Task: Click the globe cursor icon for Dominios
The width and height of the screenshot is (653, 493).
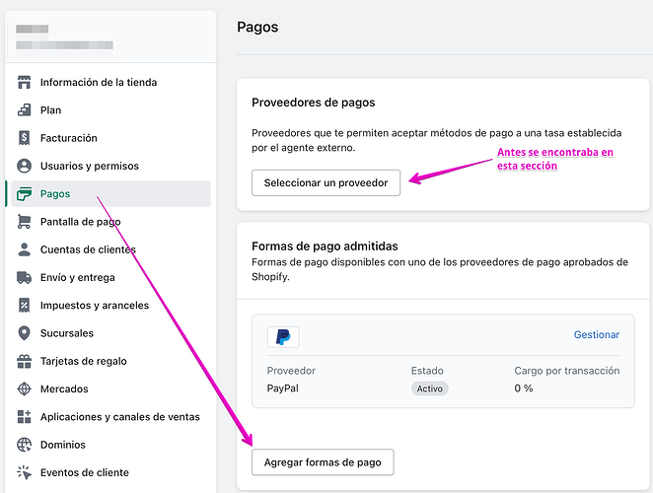Action: pyautogui.click(x=24, y=445)
